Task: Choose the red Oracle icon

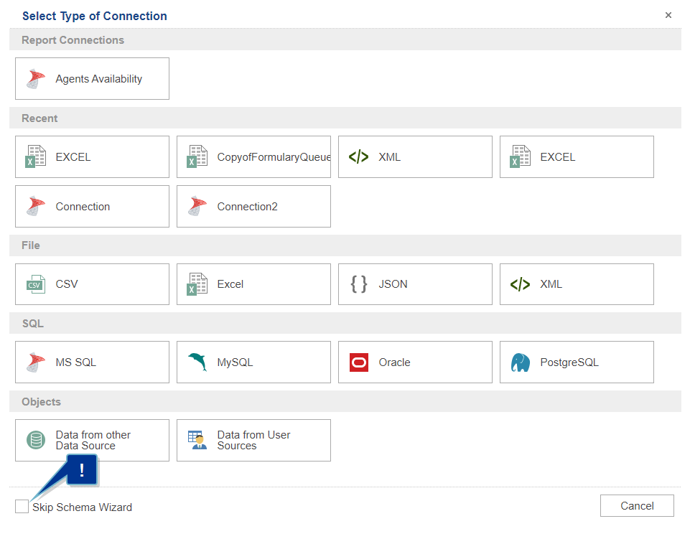Action: tap(358, 362)
